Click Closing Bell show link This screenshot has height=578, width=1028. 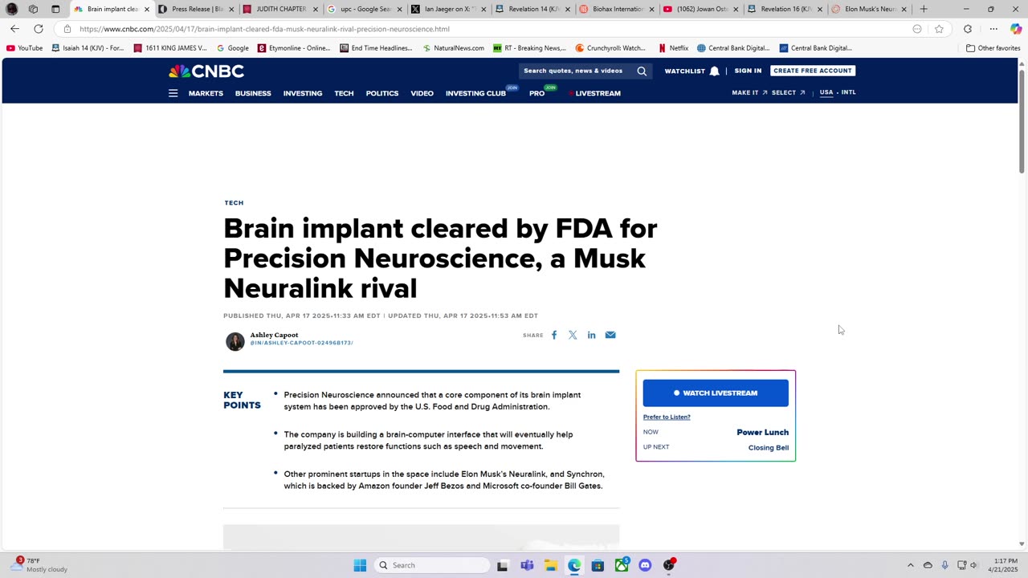769,447
